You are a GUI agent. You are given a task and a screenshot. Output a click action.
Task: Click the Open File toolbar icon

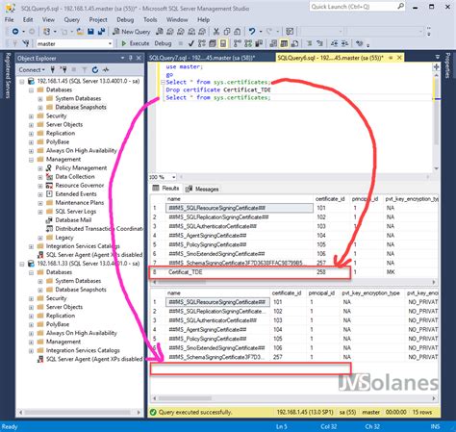point(80,32)
